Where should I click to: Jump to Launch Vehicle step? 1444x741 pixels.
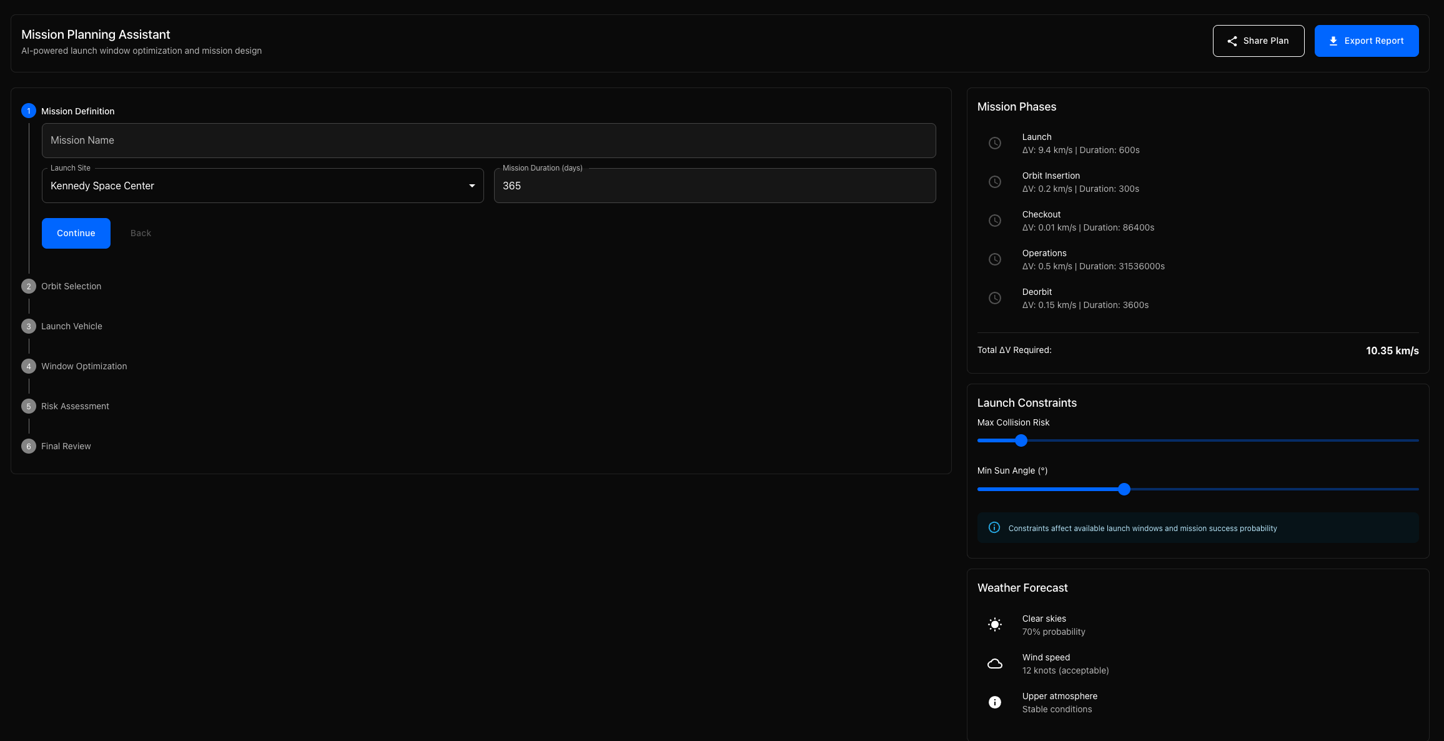pyautogui.click(x=71, y=326)
